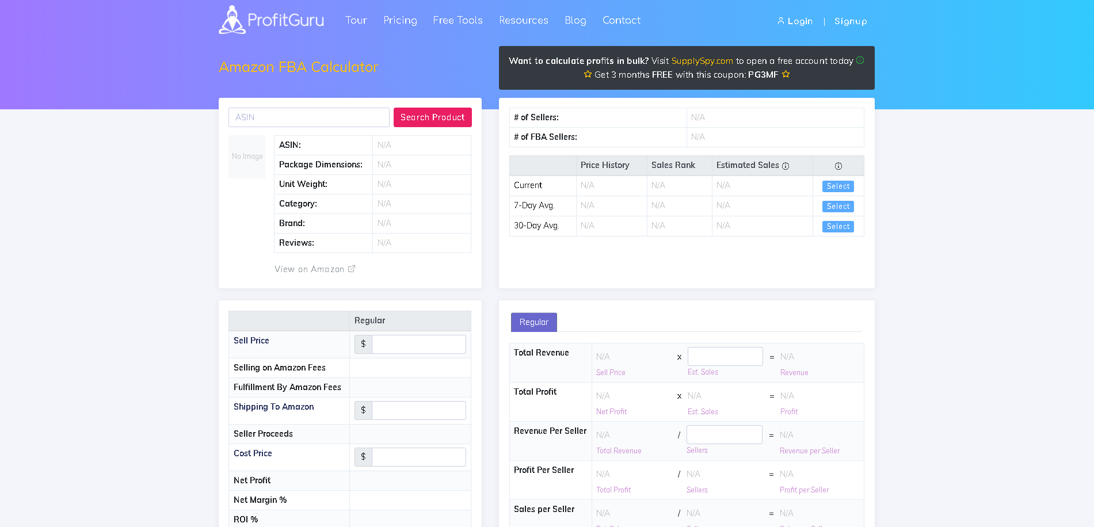Go to the Blog page
Screen dimensions: 1094x527
[x=575, y=20]
